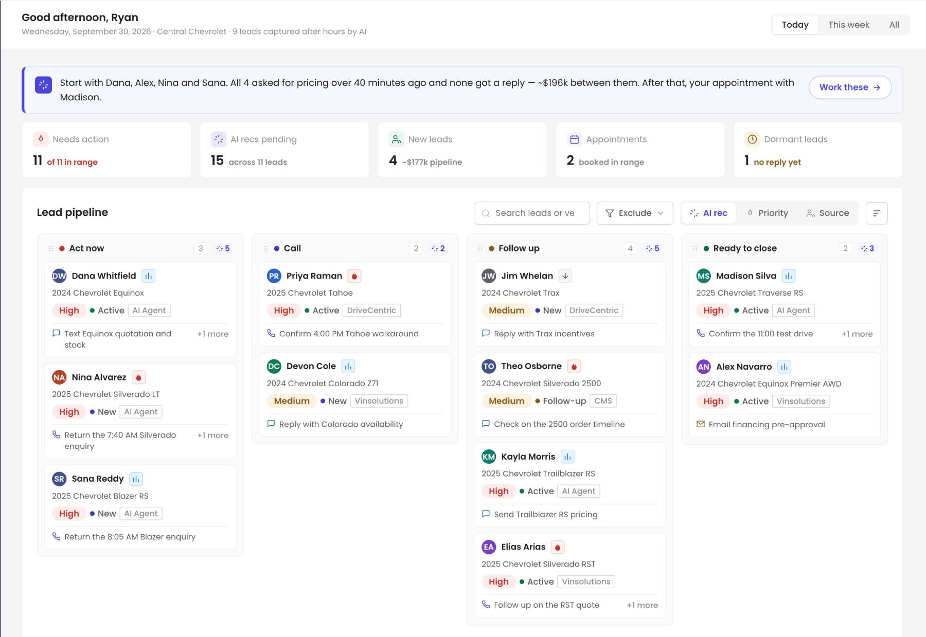Open the Appointments summary card

(x=640, y=150)
